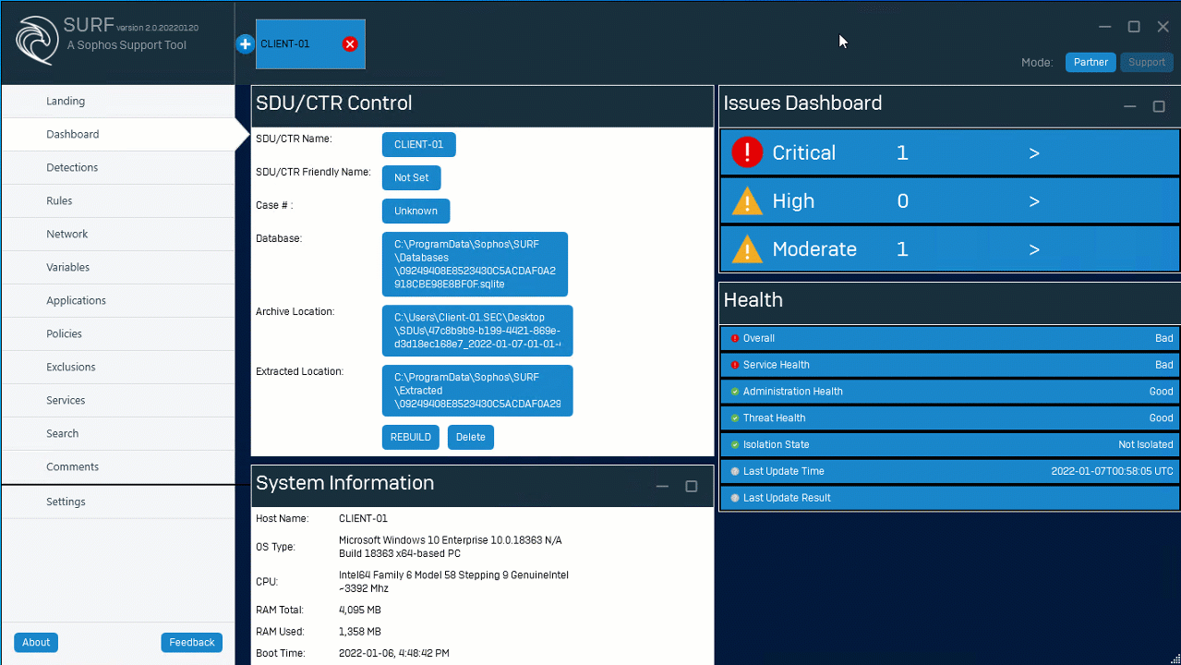
Task: Expand Critical issues with arrow
Action: [x=1034, y=153]
